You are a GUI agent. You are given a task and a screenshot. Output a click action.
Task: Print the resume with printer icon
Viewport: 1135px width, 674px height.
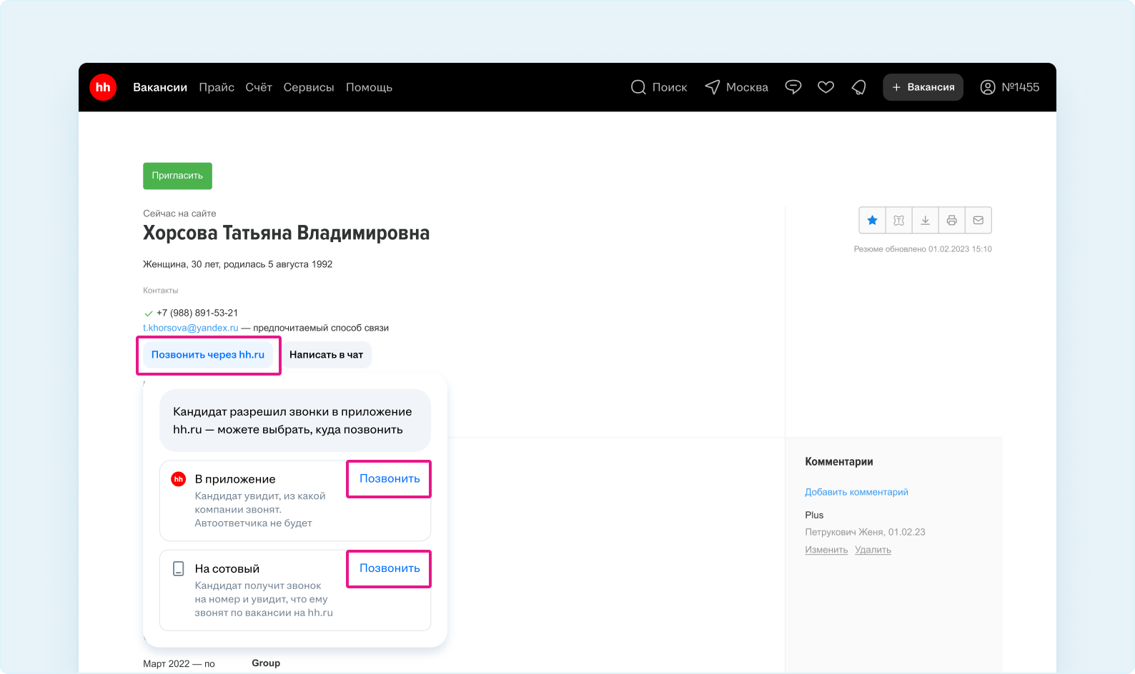coord(952,221)
